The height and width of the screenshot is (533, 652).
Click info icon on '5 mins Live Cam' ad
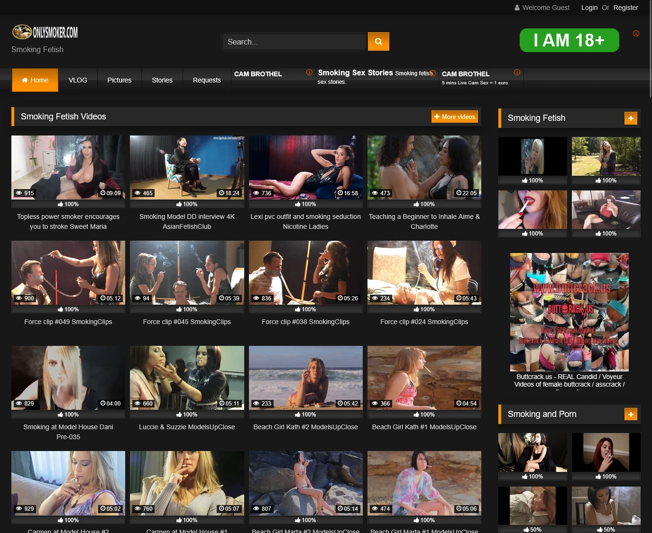(517, 72)
